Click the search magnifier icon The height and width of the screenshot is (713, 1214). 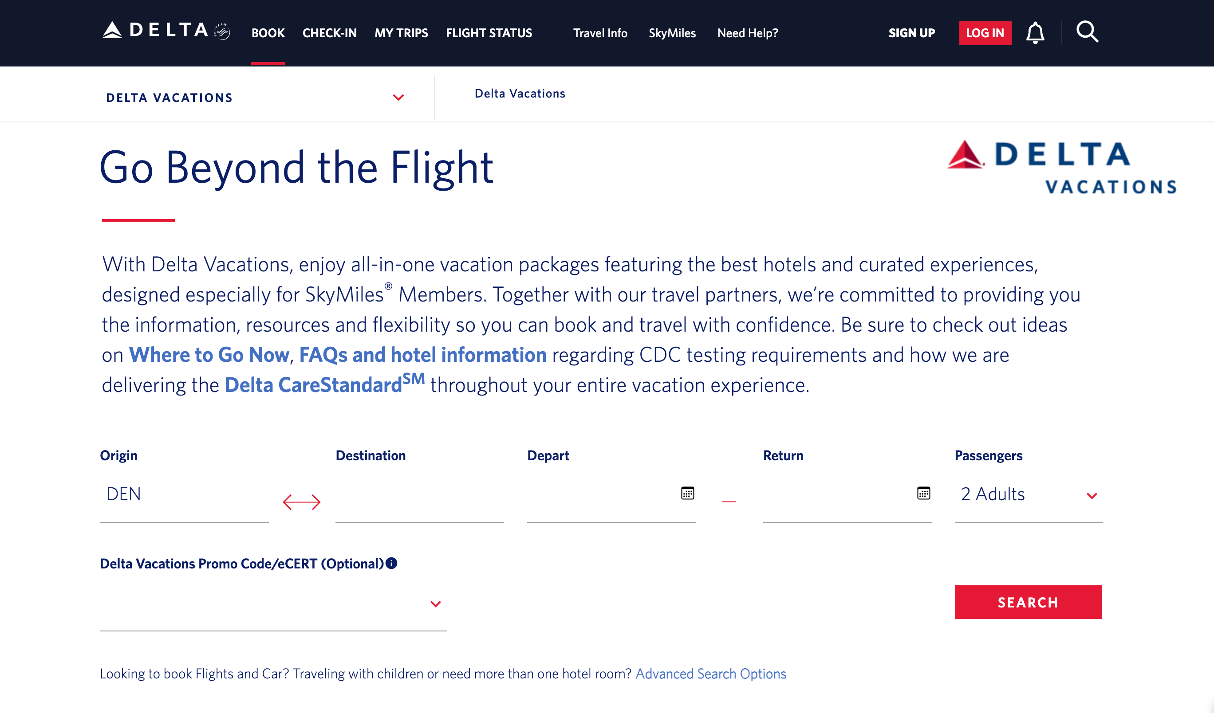click(x=1087, y=33)
